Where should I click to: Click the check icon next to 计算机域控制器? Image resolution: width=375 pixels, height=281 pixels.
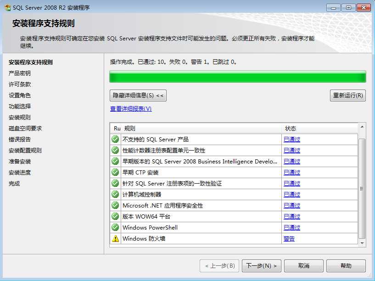click(x=115, y=194)
